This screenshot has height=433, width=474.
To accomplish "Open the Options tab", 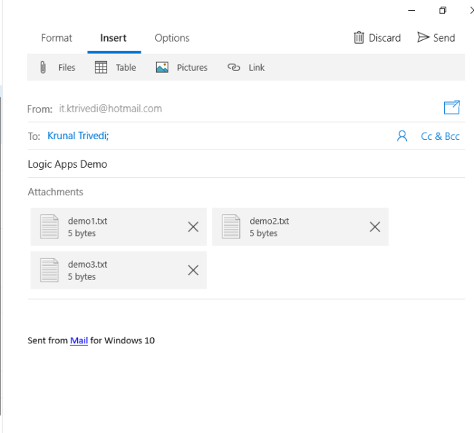I will pos(172,38).
